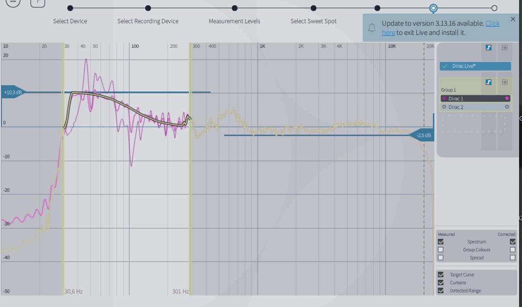Screen dimensions: 522x307
Task: Toggle the Measured Spectrum checkbox
Action: (x=441, y=242)
